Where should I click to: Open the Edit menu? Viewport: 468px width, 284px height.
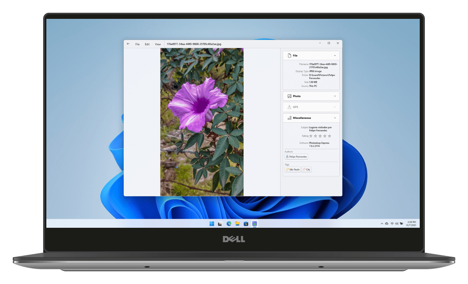[x=147, y=44]
